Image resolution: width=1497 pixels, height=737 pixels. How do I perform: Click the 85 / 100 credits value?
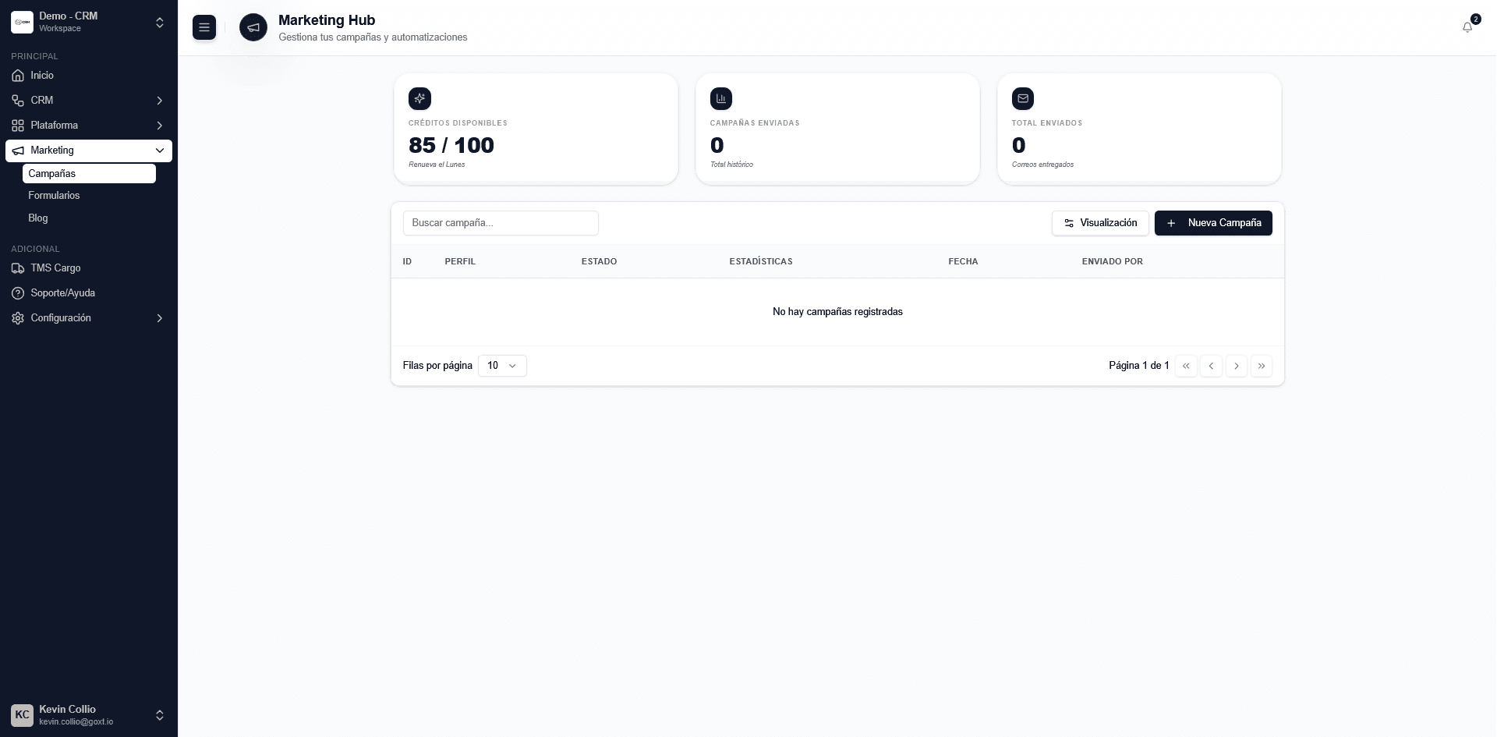tap(451, 145)
